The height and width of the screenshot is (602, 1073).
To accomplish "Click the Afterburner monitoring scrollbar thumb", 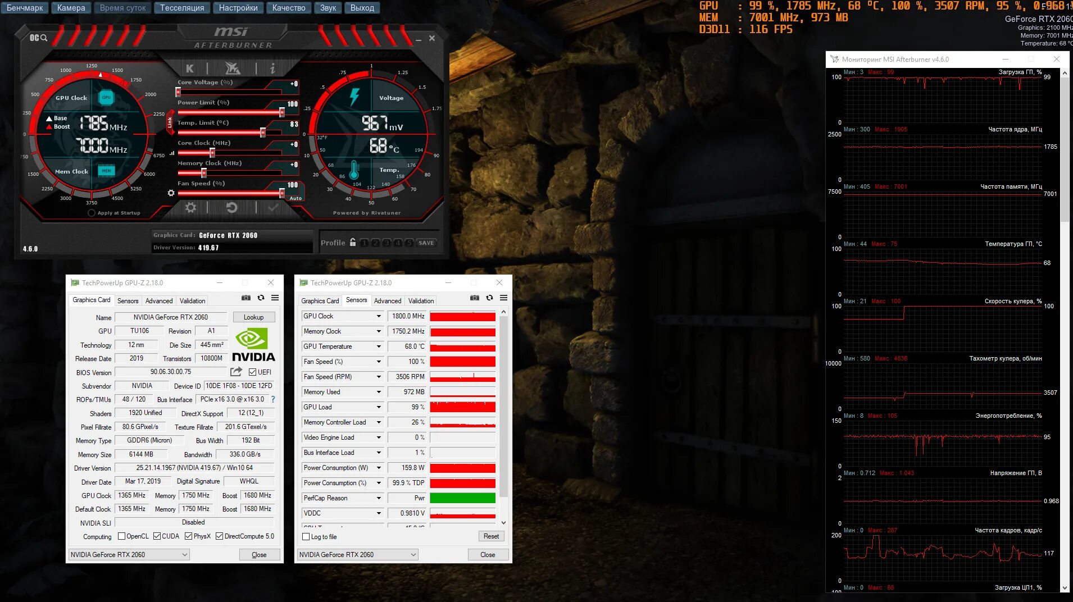I will [x=1065, y=150].
